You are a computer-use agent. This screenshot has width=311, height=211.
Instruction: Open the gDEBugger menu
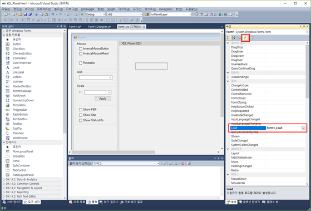pos(87,9)
